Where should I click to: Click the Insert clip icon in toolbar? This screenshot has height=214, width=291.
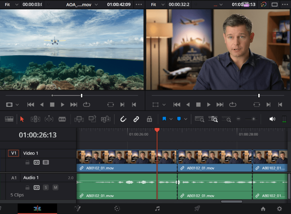tap(79, 119)
